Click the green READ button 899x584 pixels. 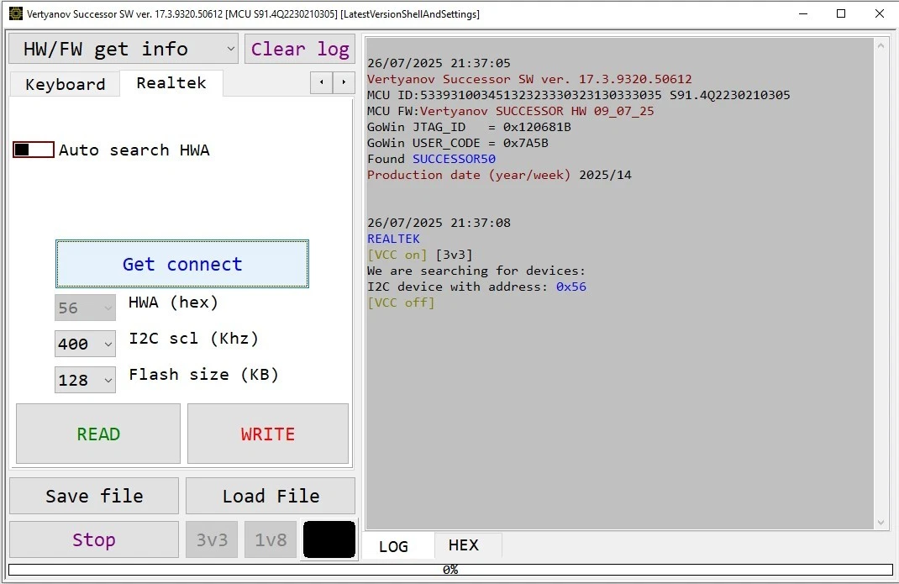point(98,434)
